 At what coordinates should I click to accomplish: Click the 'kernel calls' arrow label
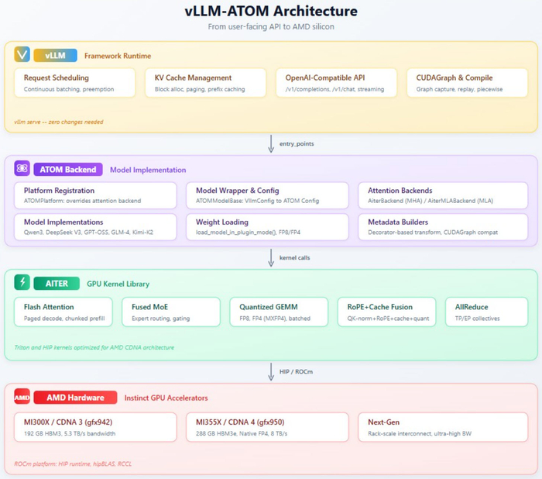(x=294, y=257)
